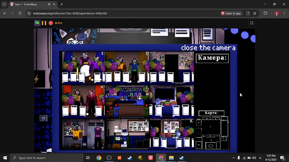Select the "close the camera" text button

click(x=208, y=48)
